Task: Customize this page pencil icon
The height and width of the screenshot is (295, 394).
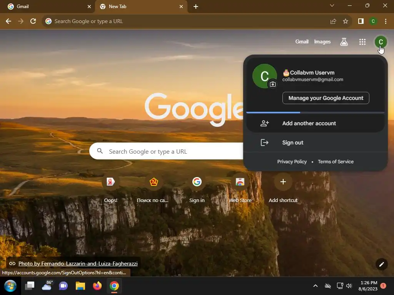Action: pos(381,264)
